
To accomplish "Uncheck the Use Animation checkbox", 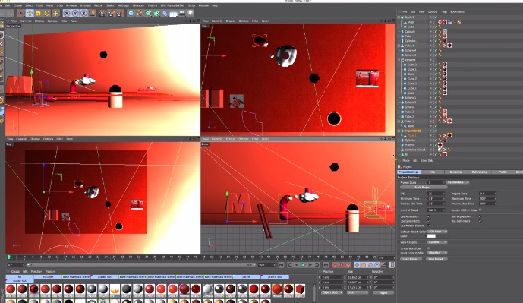I will (x=429, y=216).
